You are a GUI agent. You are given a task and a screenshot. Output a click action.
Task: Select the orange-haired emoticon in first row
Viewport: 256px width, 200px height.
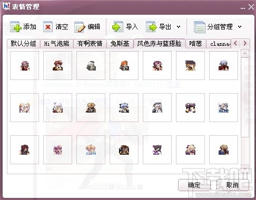(x=124, y=65)
